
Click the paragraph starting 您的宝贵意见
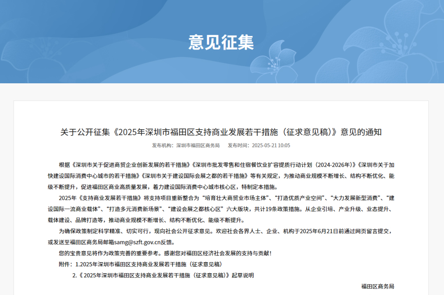165,253
